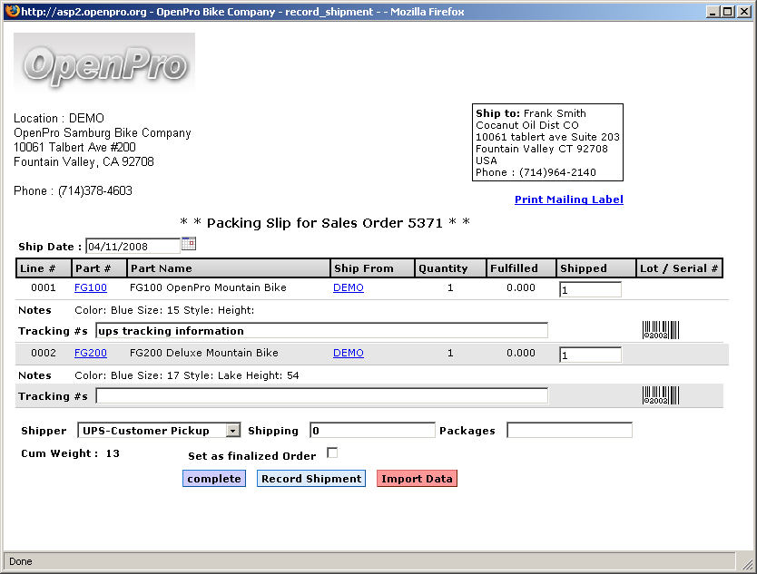
Task: Open part FG200 link
Action: (x=91, y=354)
